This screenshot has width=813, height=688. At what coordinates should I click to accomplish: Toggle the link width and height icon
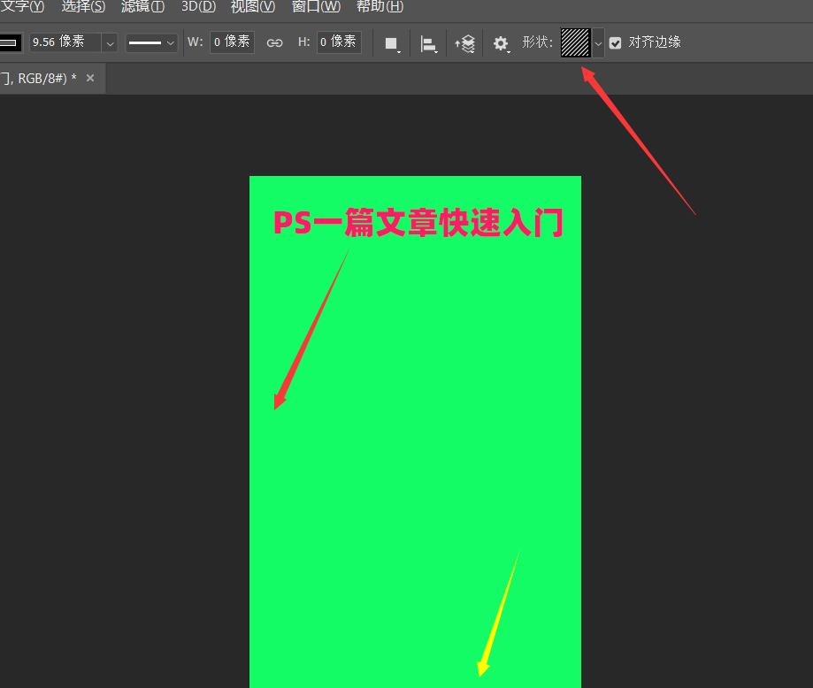point(275,43)
